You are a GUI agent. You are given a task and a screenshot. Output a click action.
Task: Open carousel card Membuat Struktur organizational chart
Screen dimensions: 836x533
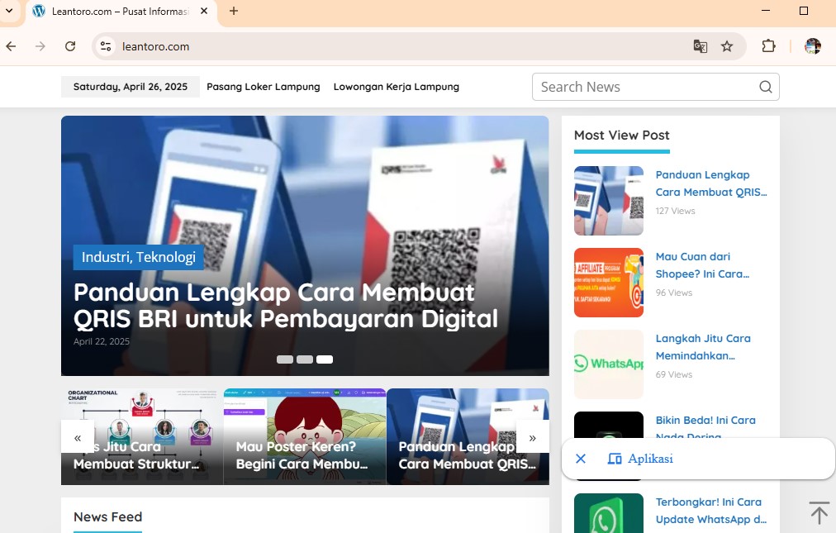(x=142, y=437)
